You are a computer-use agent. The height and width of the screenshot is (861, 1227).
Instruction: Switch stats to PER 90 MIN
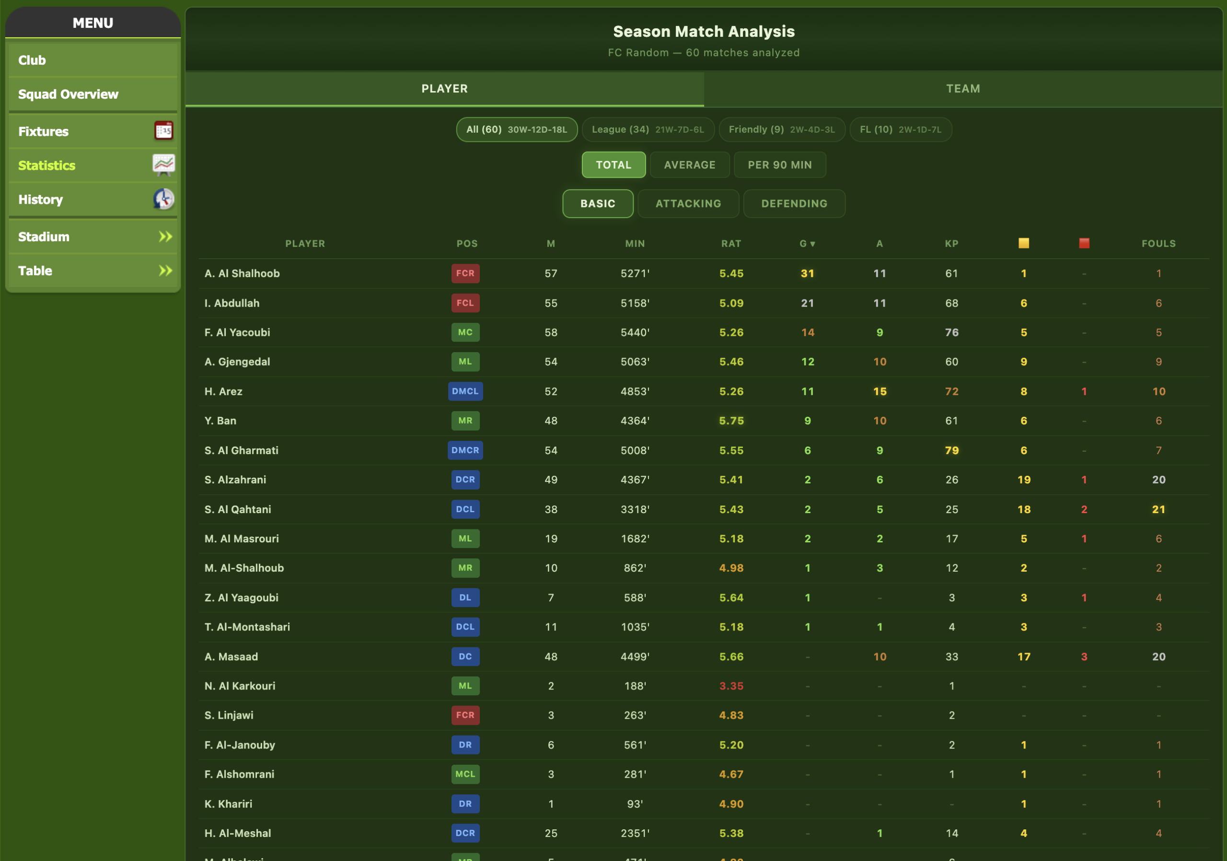[779, 165]
